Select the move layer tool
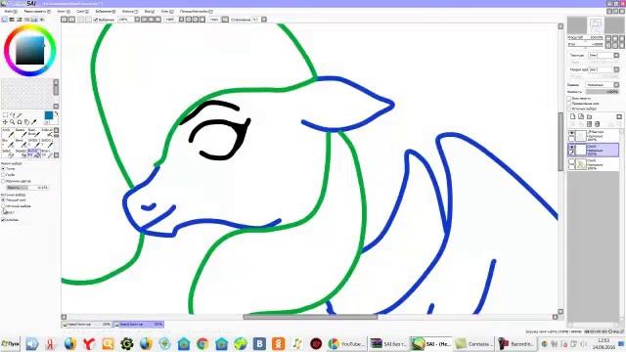626x352 pixels. (x=5, y=121)
